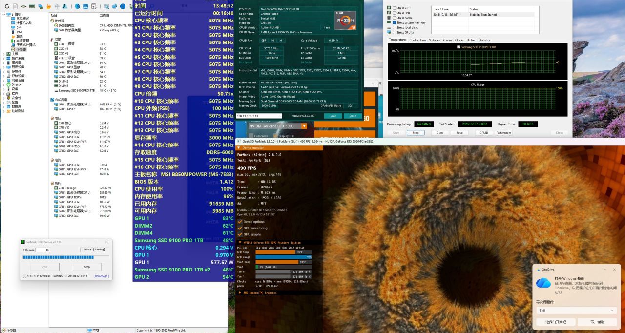Click 让我们开始吧 in OneDrive popup
This screenshot has height=333, width=625.
(556, 322)
